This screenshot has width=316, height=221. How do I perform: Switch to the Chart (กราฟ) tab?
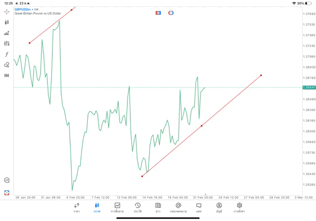click(97, 207)
